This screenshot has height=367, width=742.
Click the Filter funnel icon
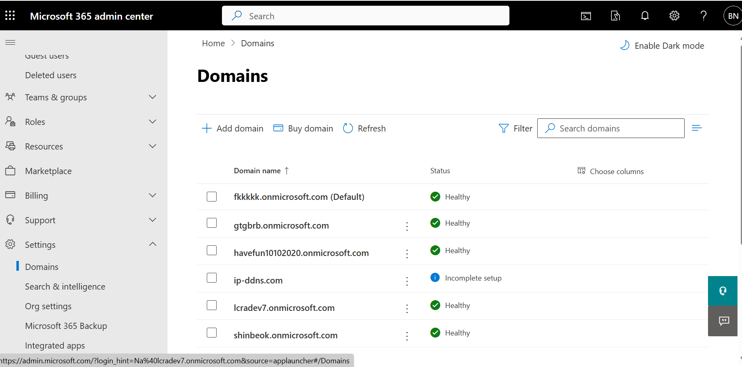pyautogui.click(x=504, y=128)
